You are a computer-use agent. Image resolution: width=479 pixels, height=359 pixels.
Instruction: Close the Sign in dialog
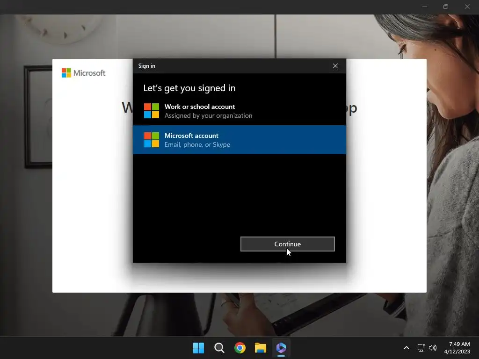[335, 66]
